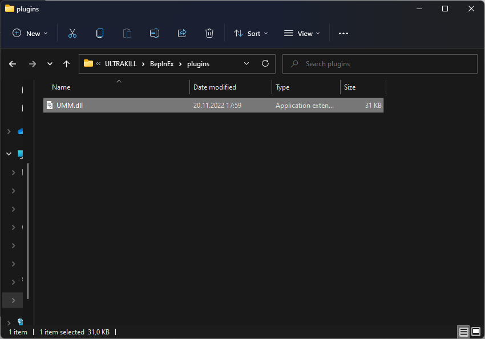Click the Paste clipboard icon
Image resolution: width=485 pixels, height=339 pixels.
127,34
